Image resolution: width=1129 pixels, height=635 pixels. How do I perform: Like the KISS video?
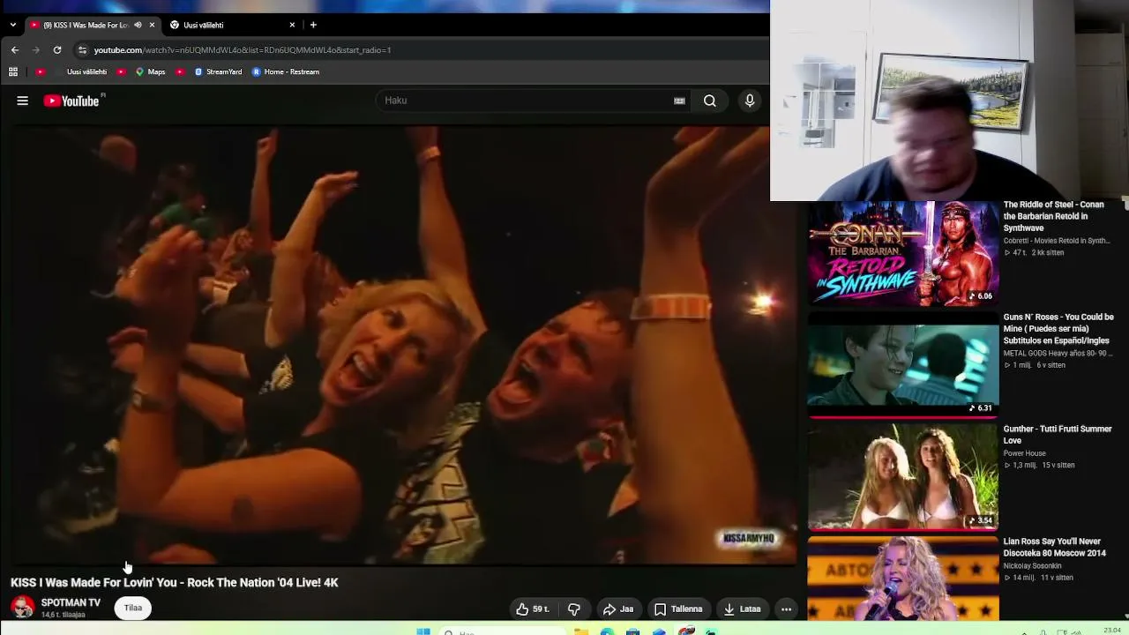point(533,609)
